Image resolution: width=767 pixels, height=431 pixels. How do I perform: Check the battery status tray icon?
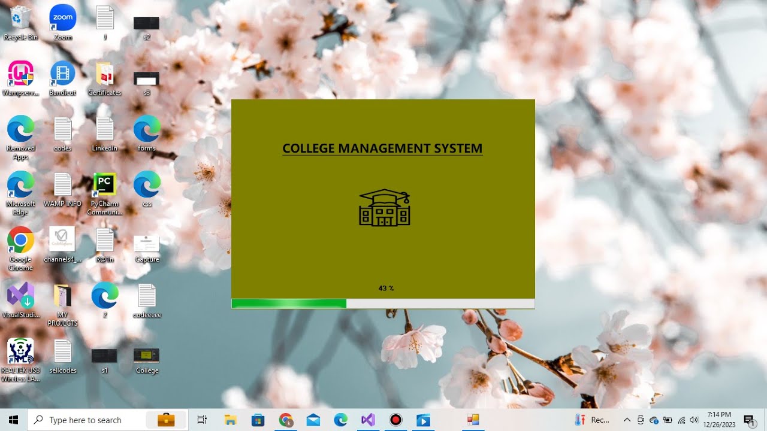click(x=668, y=420)
